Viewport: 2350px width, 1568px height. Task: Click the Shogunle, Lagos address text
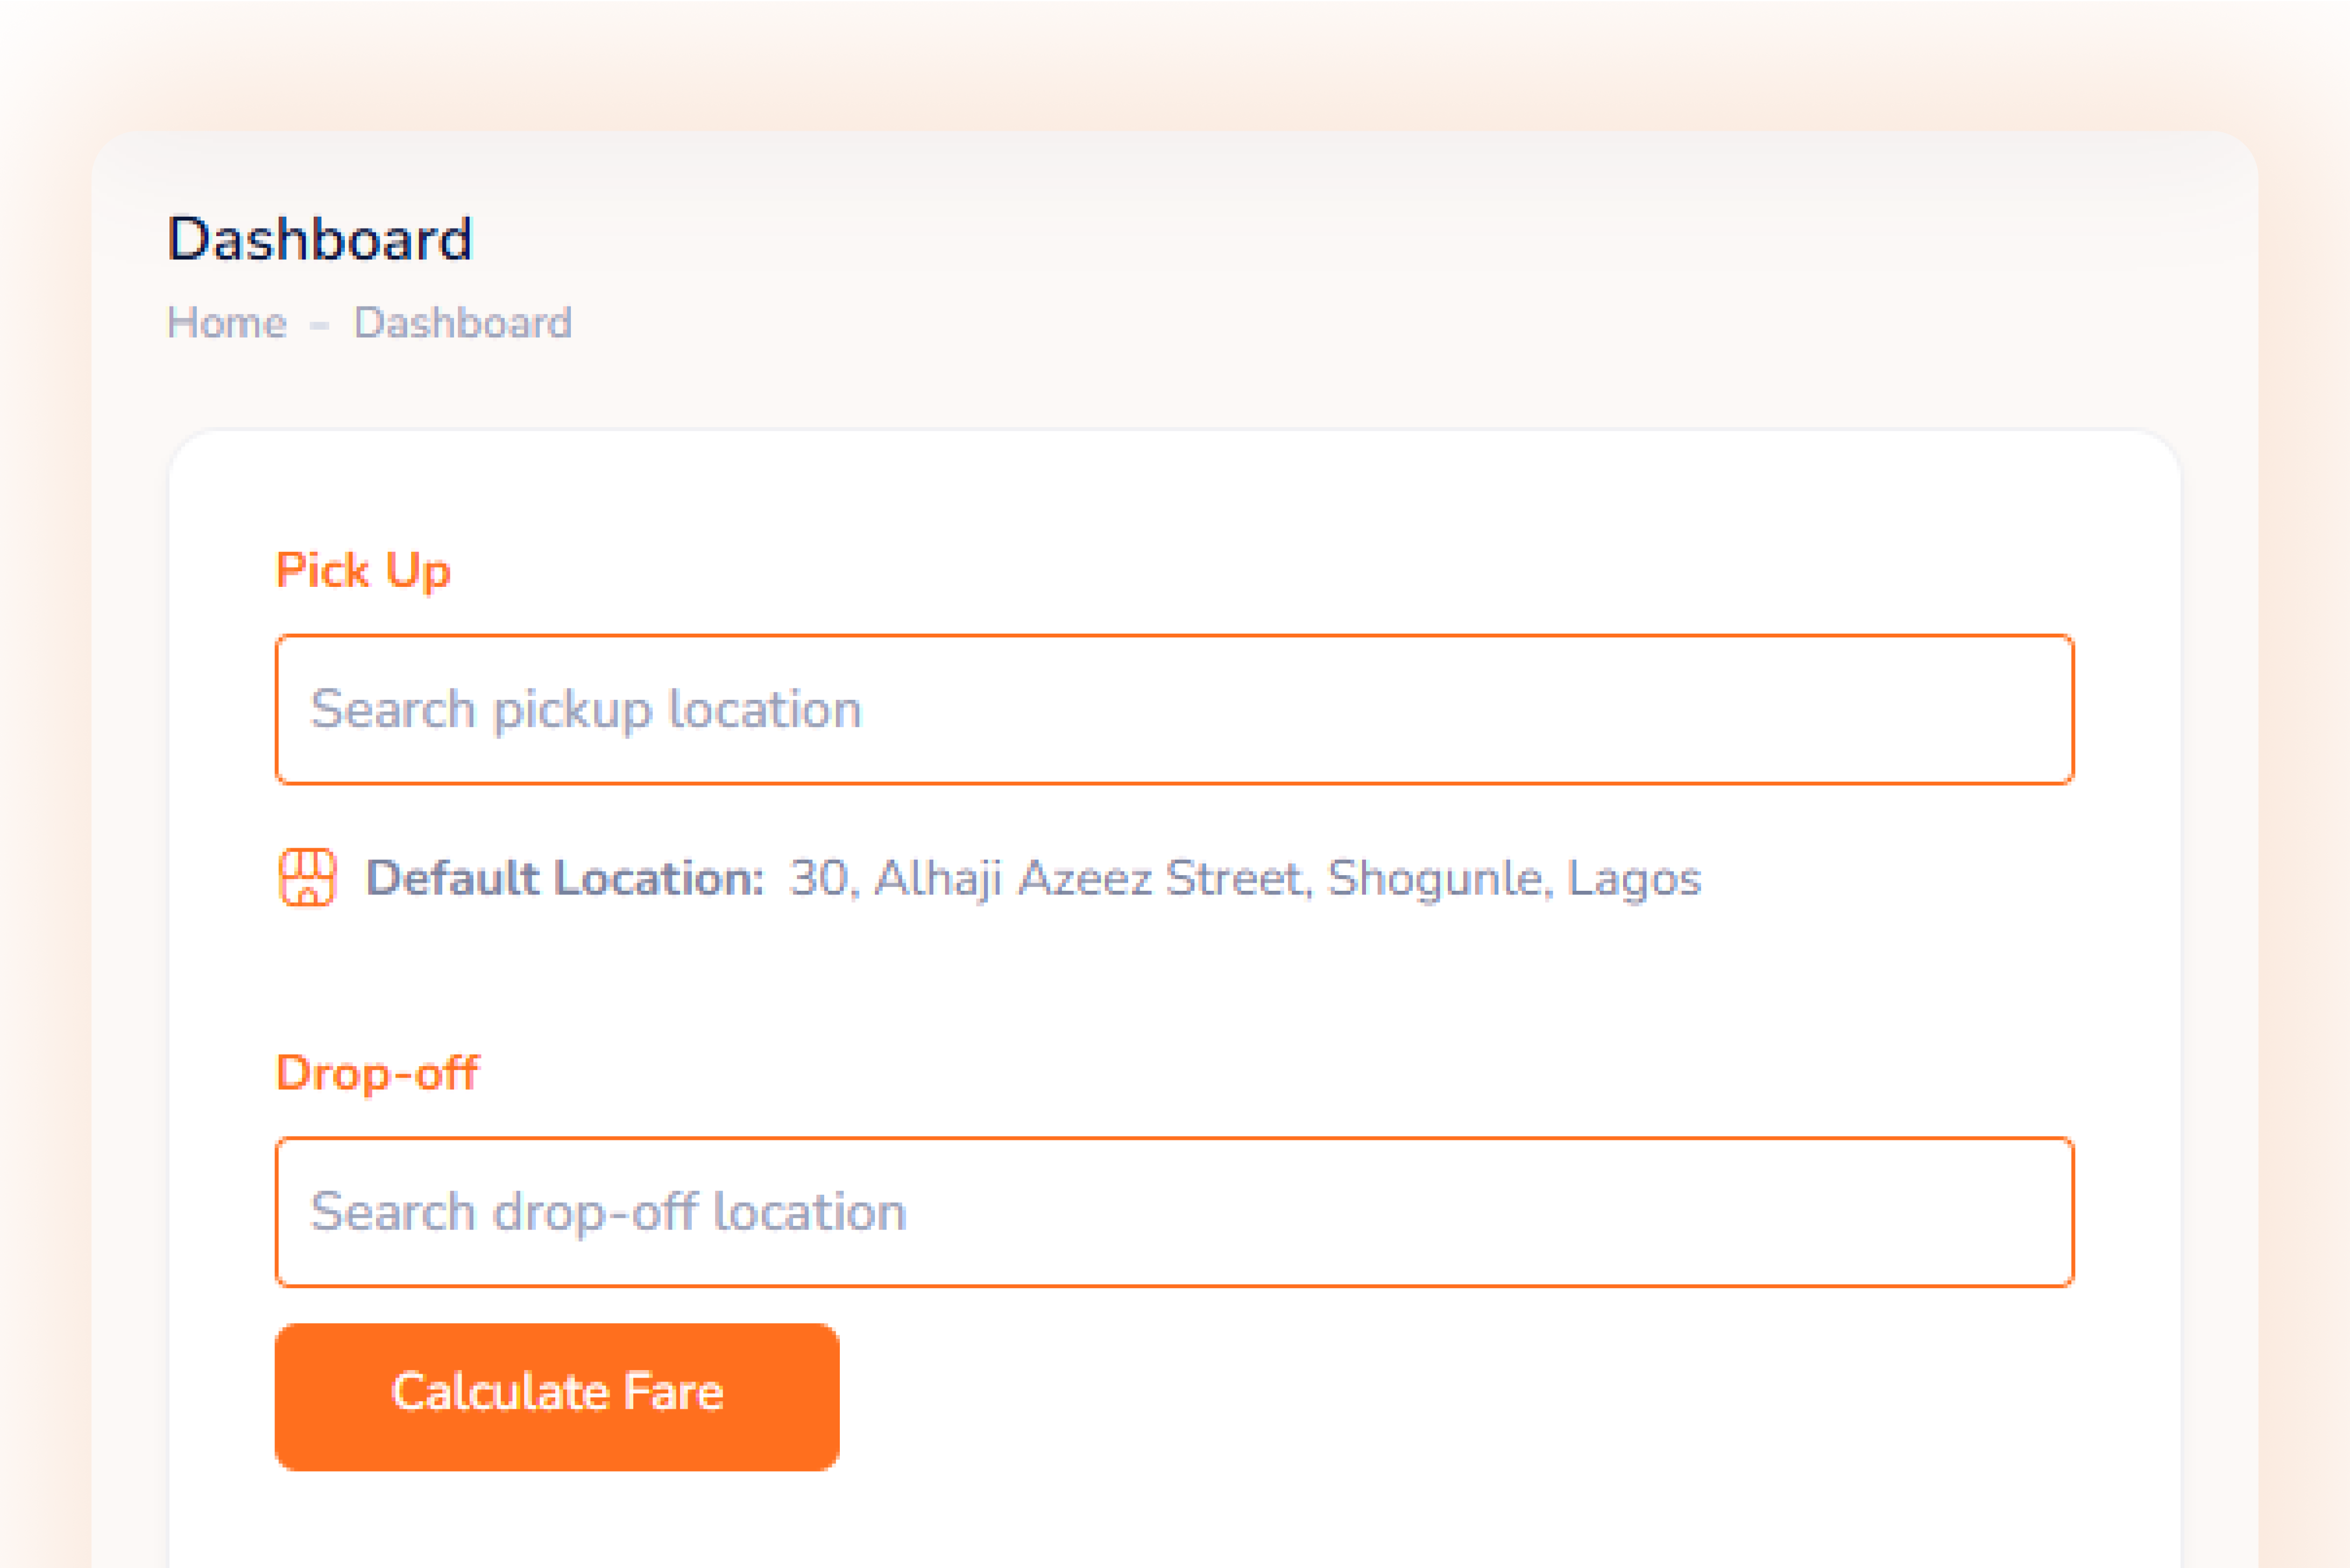point(1514,878)
